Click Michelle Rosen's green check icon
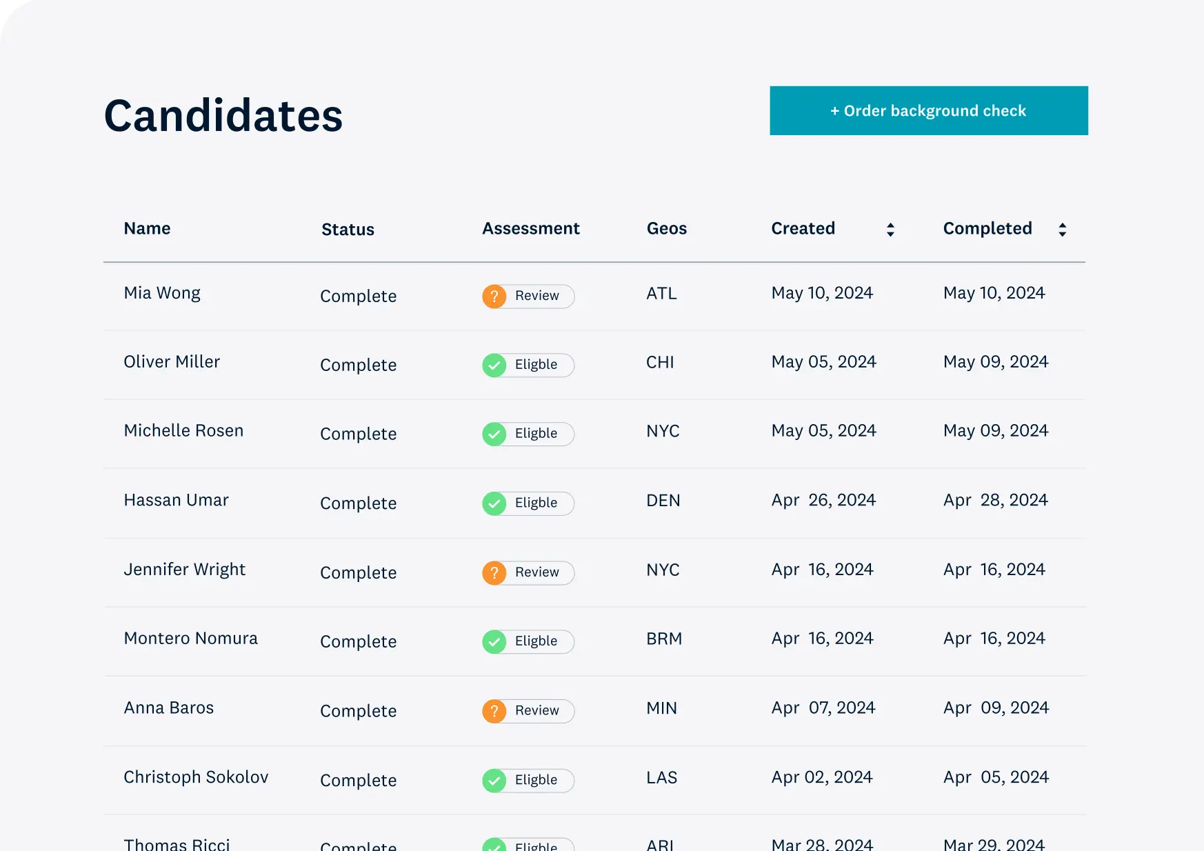The image size is (1204, 851). click(494, 434)
